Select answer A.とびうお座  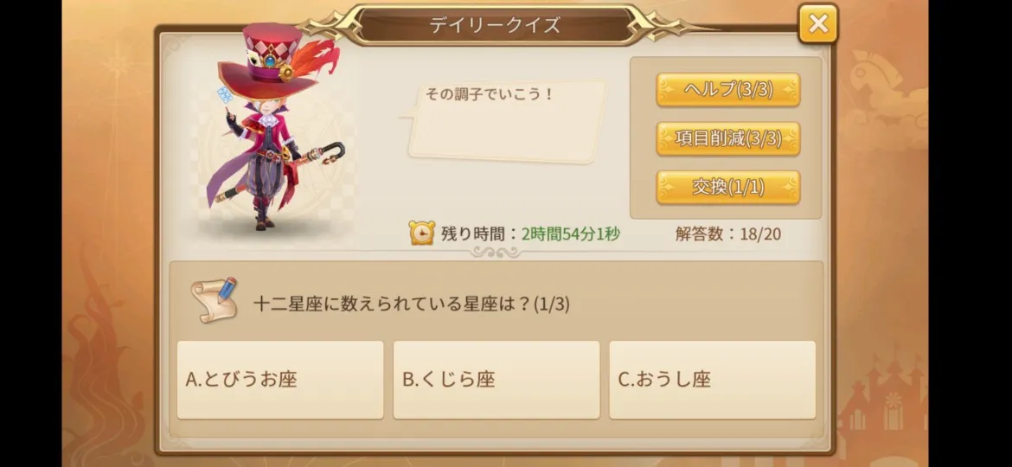(x=280, y=380)
